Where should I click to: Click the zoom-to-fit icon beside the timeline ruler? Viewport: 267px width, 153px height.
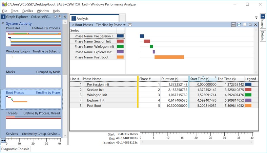pos(3,141)
